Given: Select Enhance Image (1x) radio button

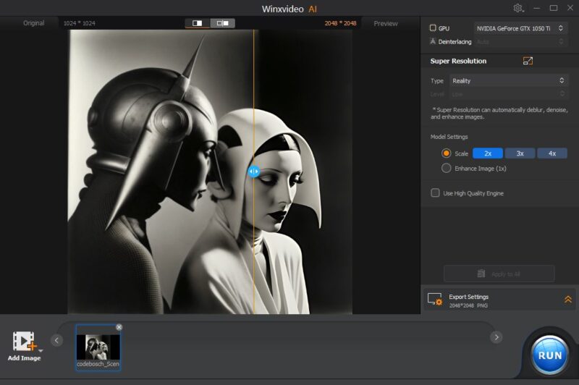Looking at the screenshot, I should [446, 169].
